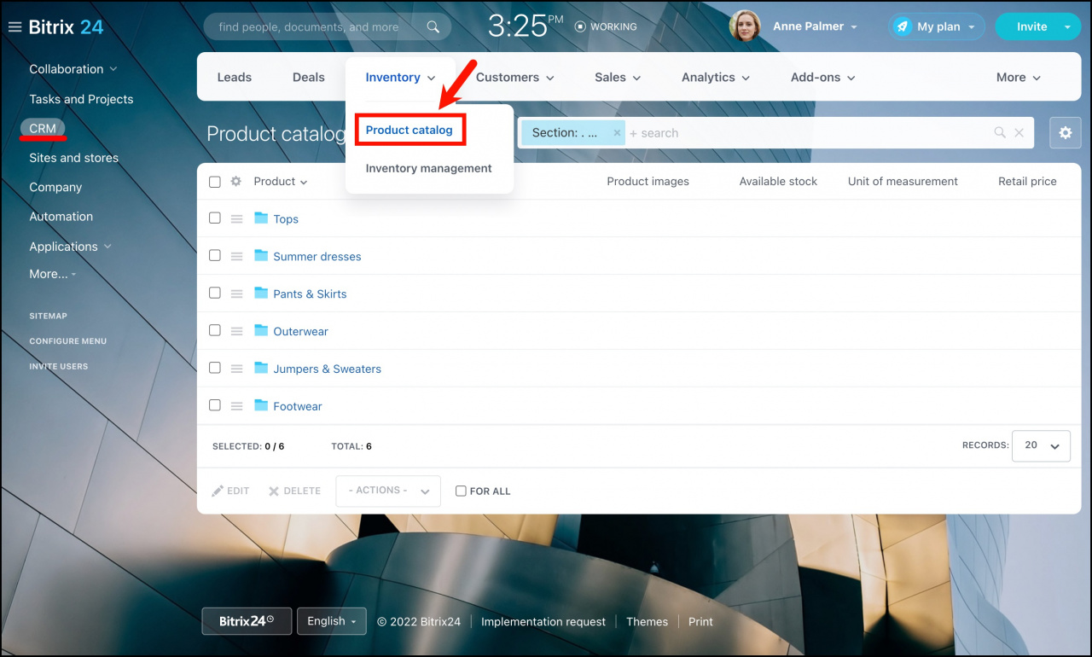This screenshot has height=657, width=1092.
Task: Open the Invite button dropdown arrow
Action: 1067,26
